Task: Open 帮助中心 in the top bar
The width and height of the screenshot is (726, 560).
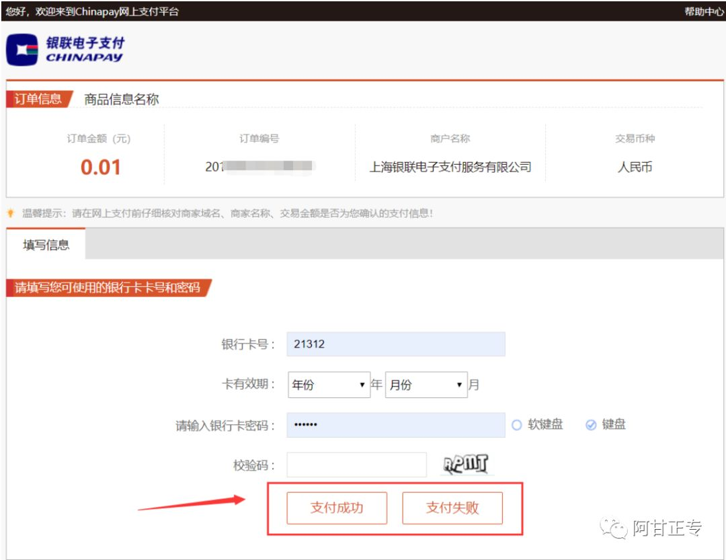Action: (x=704, y=11)
